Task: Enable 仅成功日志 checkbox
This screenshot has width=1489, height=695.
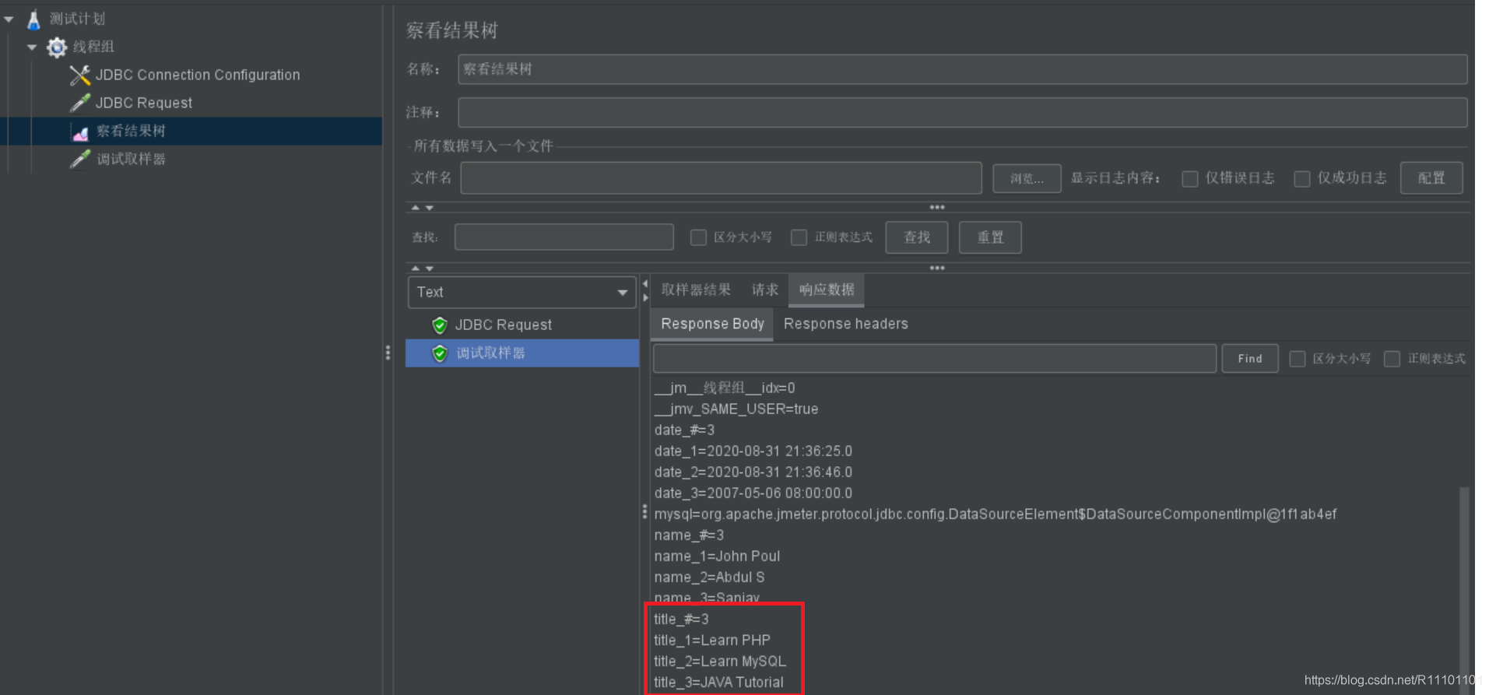Action: (1302, 179)
